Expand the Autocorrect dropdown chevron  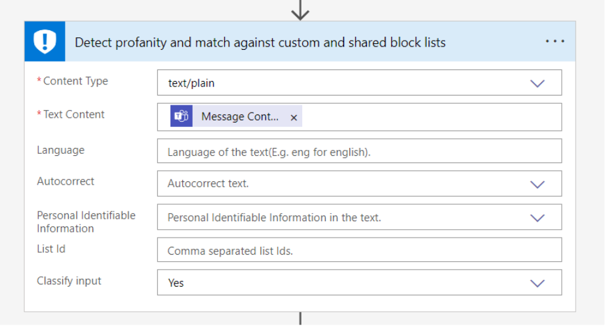[537, 184]
